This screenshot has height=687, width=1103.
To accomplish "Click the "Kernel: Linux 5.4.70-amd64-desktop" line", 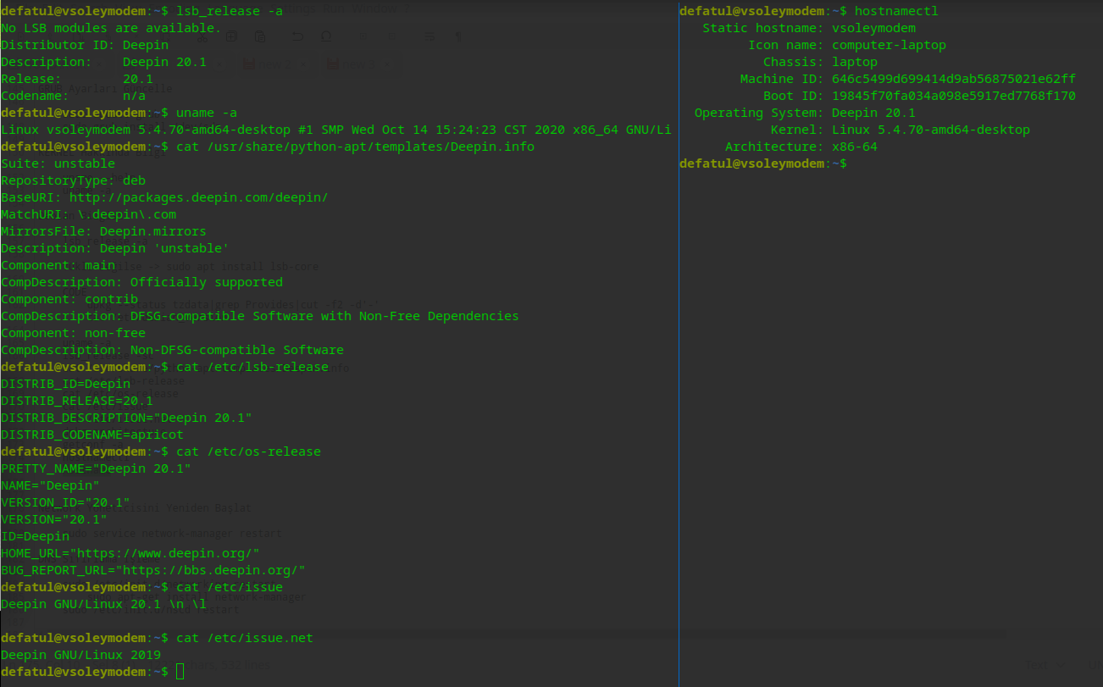I will pos(901,130).
